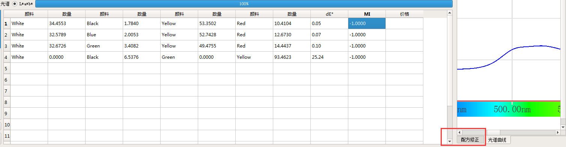This screenshot has height=147, width=566.
Task: Select cell with value 1.7840
Action: tap(141, 24)
